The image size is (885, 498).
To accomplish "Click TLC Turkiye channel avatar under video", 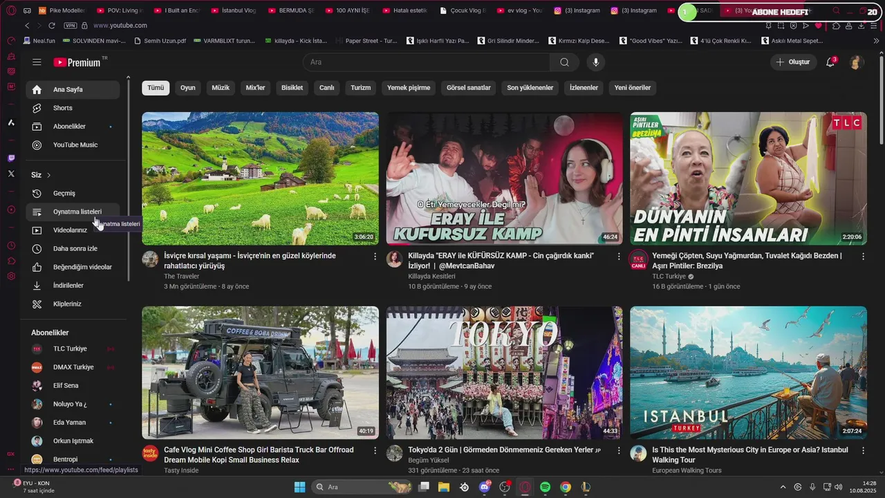I will click(x=638, y=260).
